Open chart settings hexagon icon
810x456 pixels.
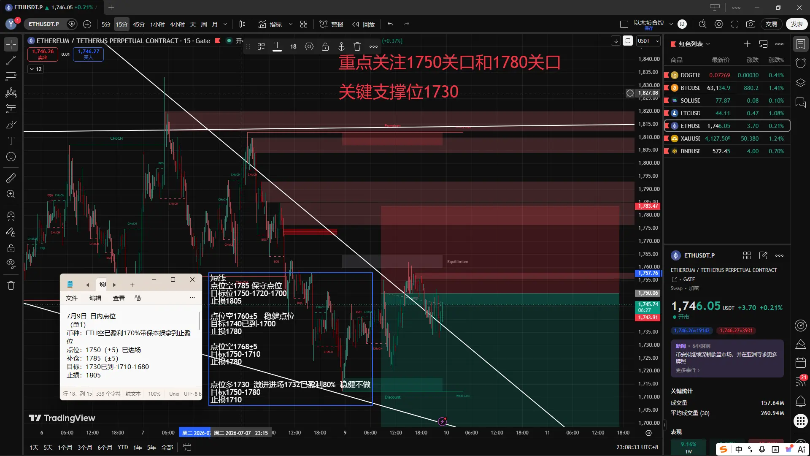coord(719,24)
